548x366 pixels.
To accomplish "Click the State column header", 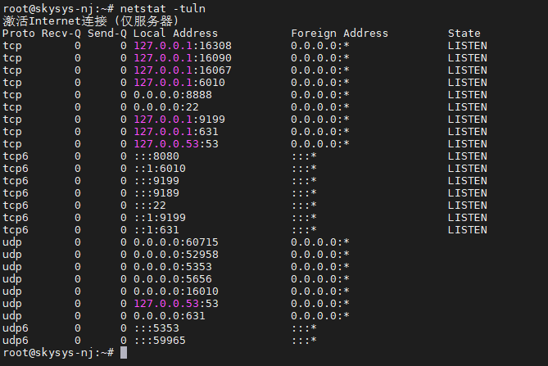I will (464, 34).
